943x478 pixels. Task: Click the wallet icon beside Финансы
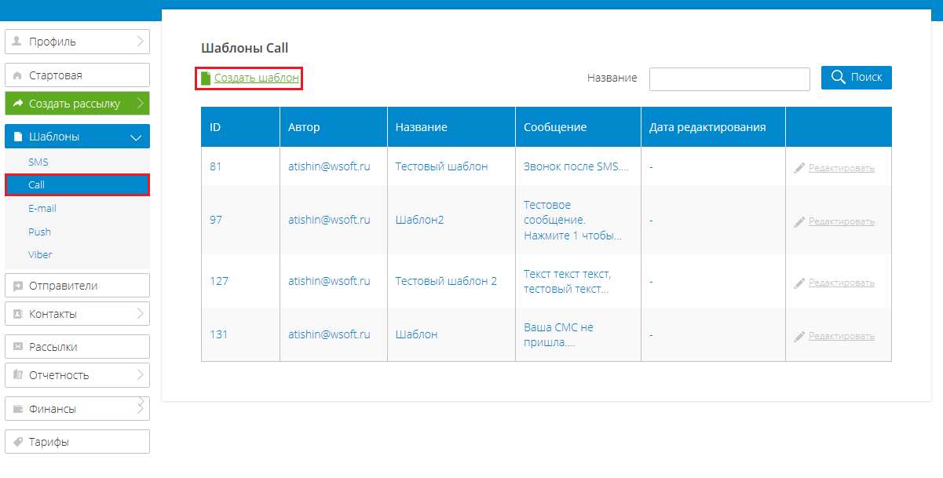[x=17, y=409]
